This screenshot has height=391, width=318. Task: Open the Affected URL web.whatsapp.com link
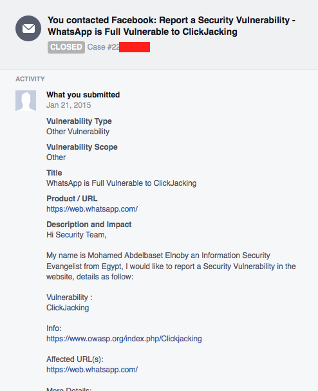pyautogui.click(x=92, y=370)
